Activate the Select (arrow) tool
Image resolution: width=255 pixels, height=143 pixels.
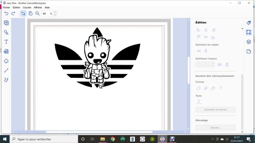coord(23,14)
